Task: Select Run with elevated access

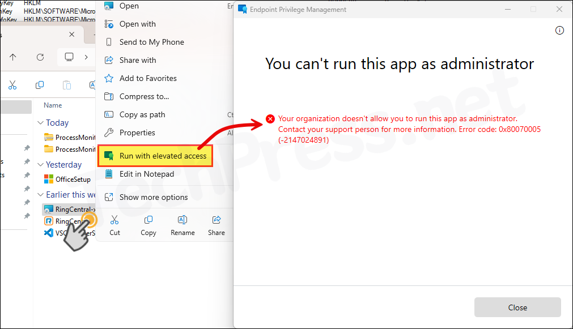Action: click(x=155, y=156)
